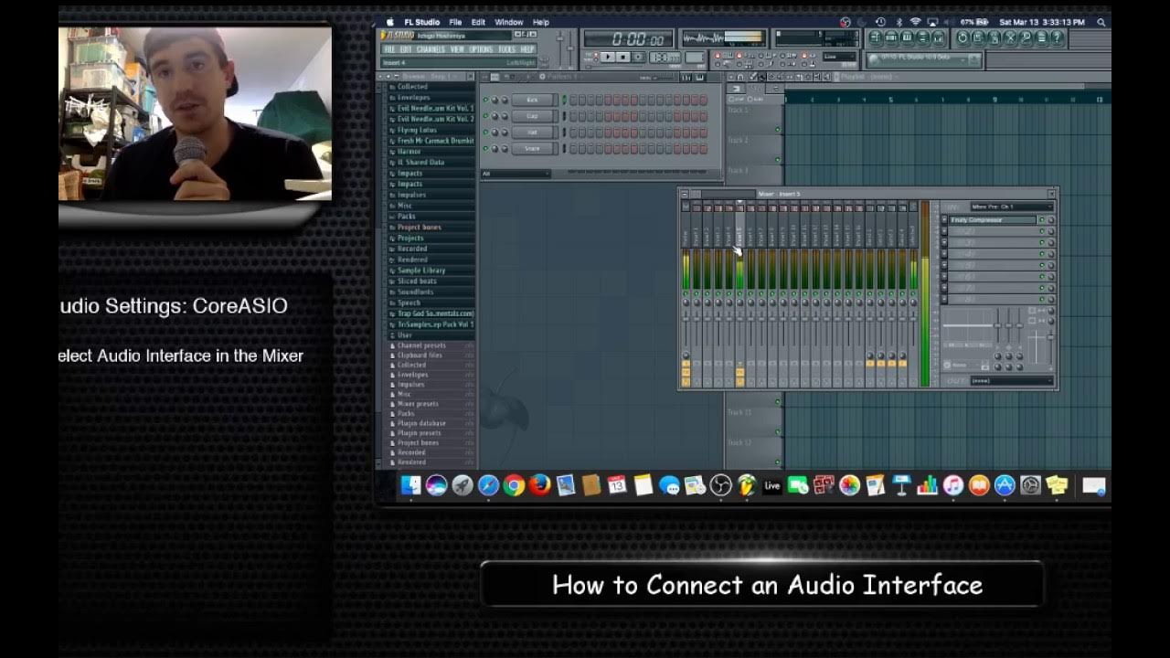Open FaceTime from the Dock

click(798, 486)
